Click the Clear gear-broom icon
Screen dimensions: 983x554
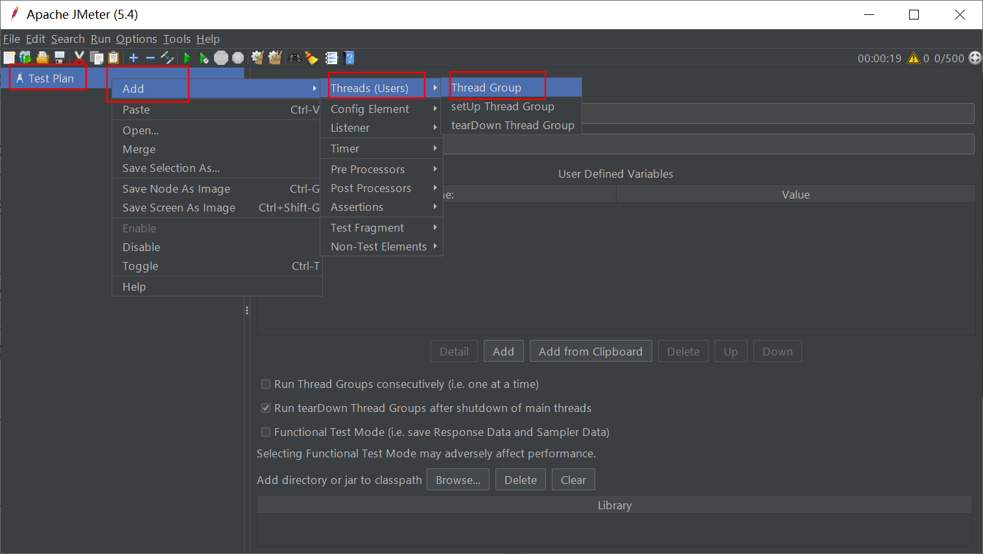pos(257,58)
